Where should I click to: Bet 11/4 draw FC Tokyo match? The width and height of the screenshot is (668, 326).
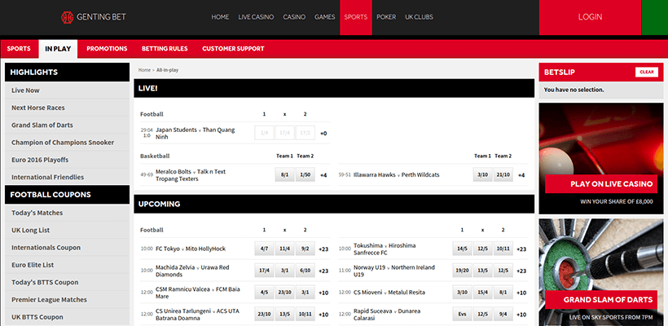click(x=284, y=249)
